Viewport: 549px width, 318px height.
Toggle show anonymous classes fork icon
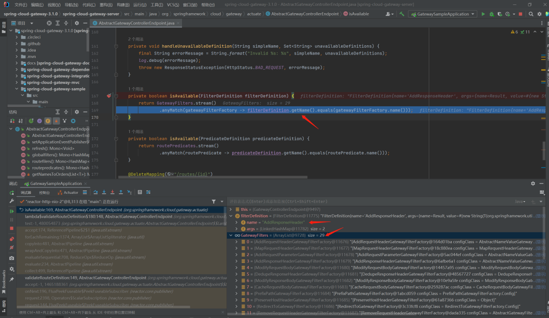click(x=64, y=121)
